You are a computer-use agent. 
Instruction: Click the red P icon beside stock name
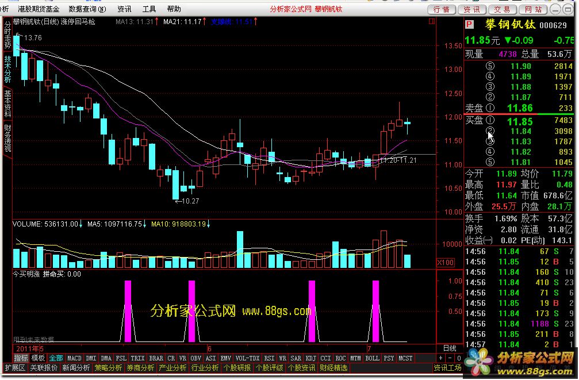click(469, 24)
